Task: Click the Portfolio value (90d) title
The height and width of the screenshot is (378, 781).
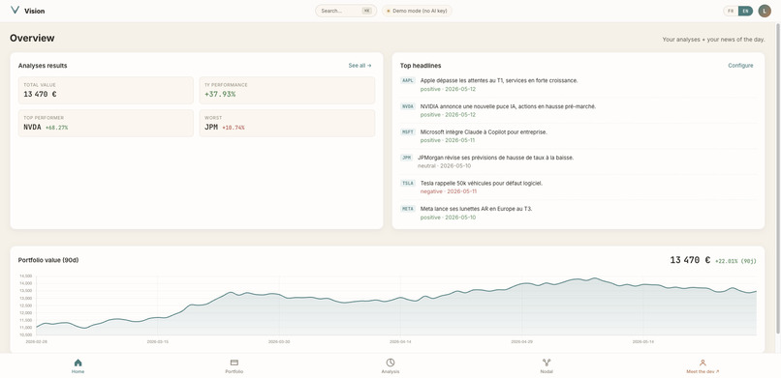Action: point(48,260)
